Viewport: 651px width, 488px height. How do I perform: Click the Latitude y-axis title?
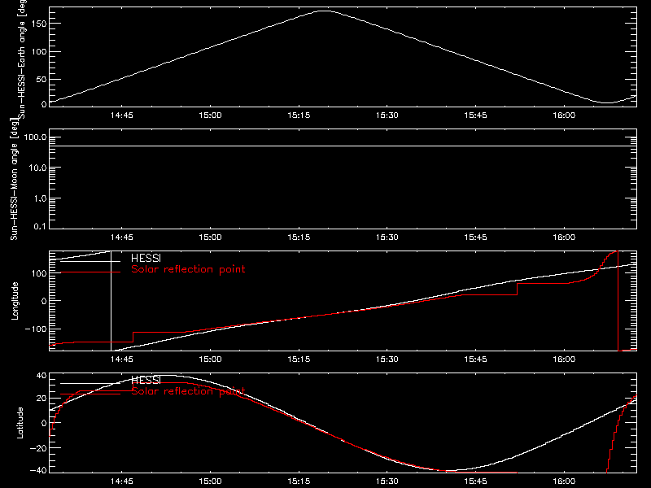pyautogui.click(x=20, y=423)
